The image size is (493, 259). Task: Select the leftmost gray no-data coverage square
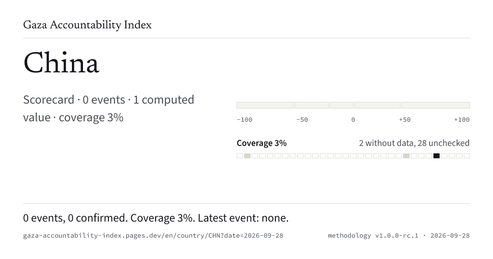coord(247,156)
